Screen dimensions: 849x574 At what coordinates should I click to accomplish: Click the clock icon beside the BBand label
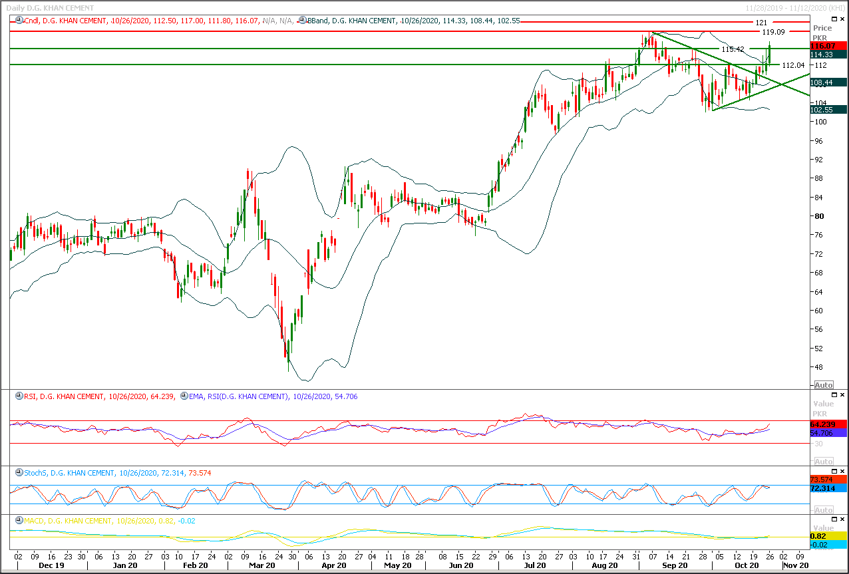(303, 21)
